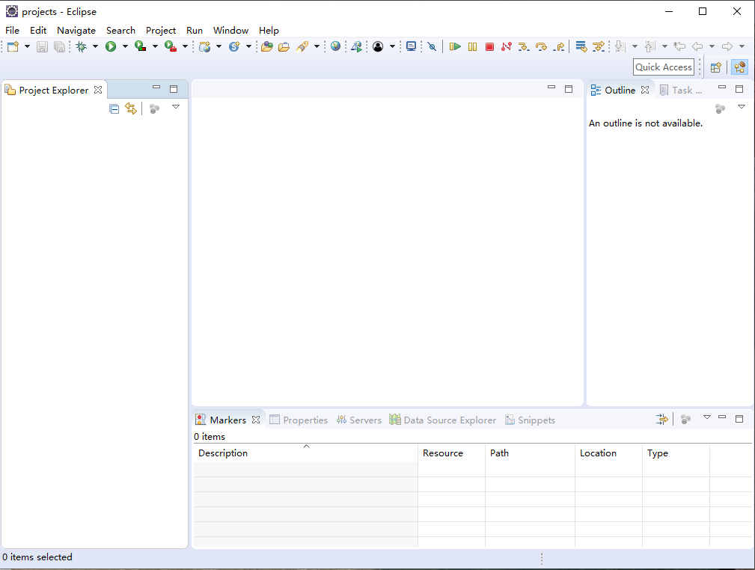Click the Drop to Frame icon
755x570 pixels.
(x=581, y=46)
